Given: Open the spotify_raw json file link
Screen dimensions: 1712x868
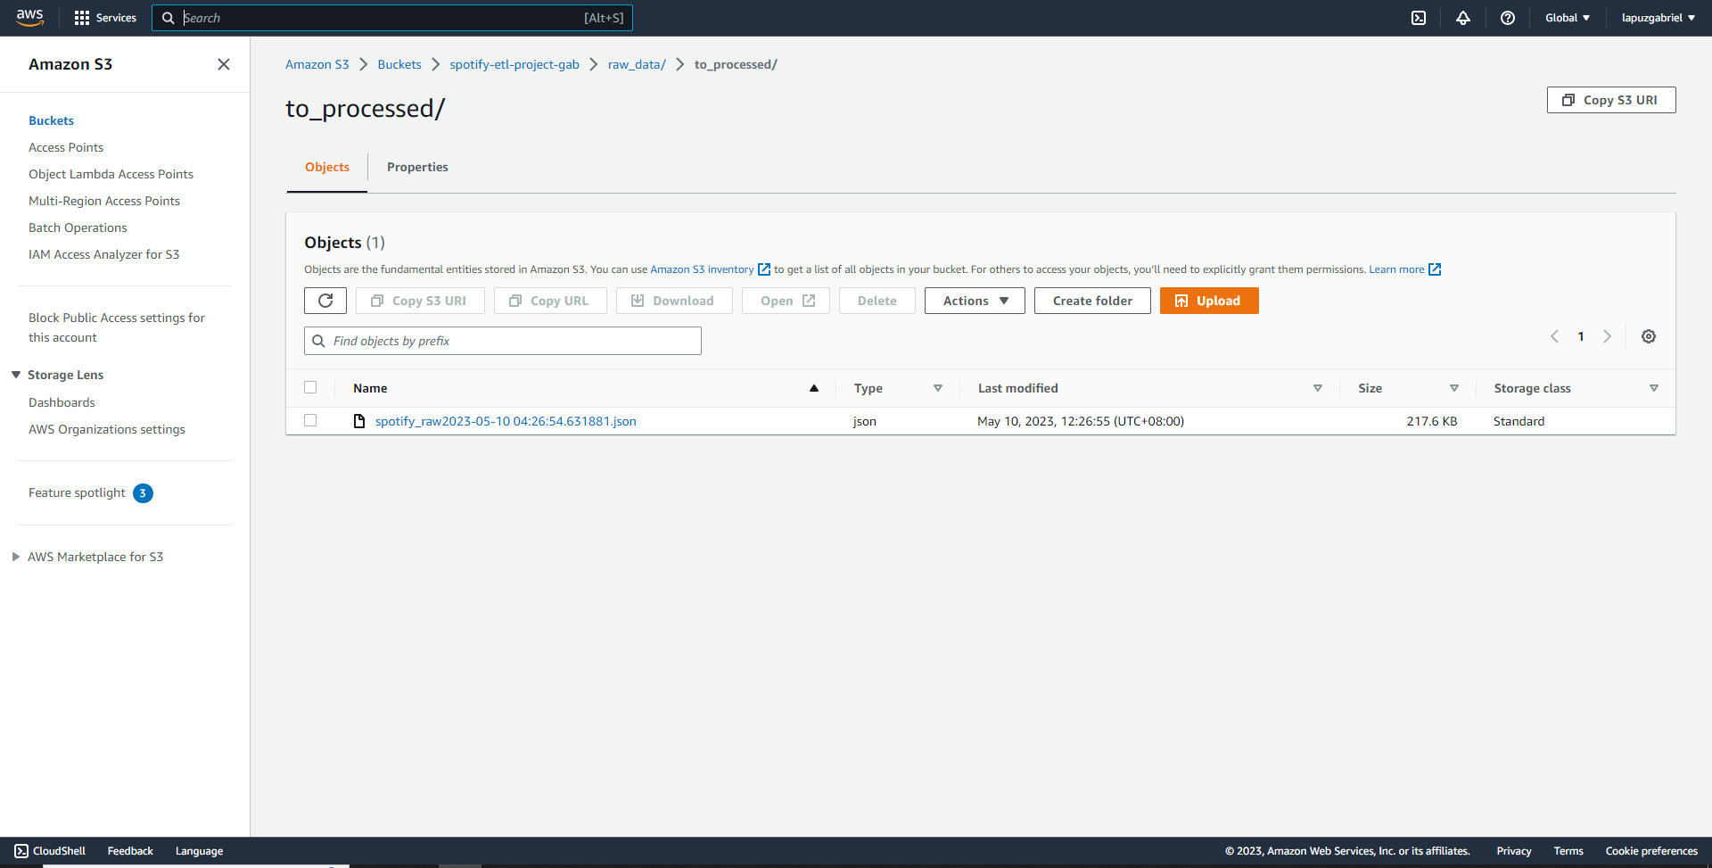Looking at the screenshot, I should (x=506, y=421).
